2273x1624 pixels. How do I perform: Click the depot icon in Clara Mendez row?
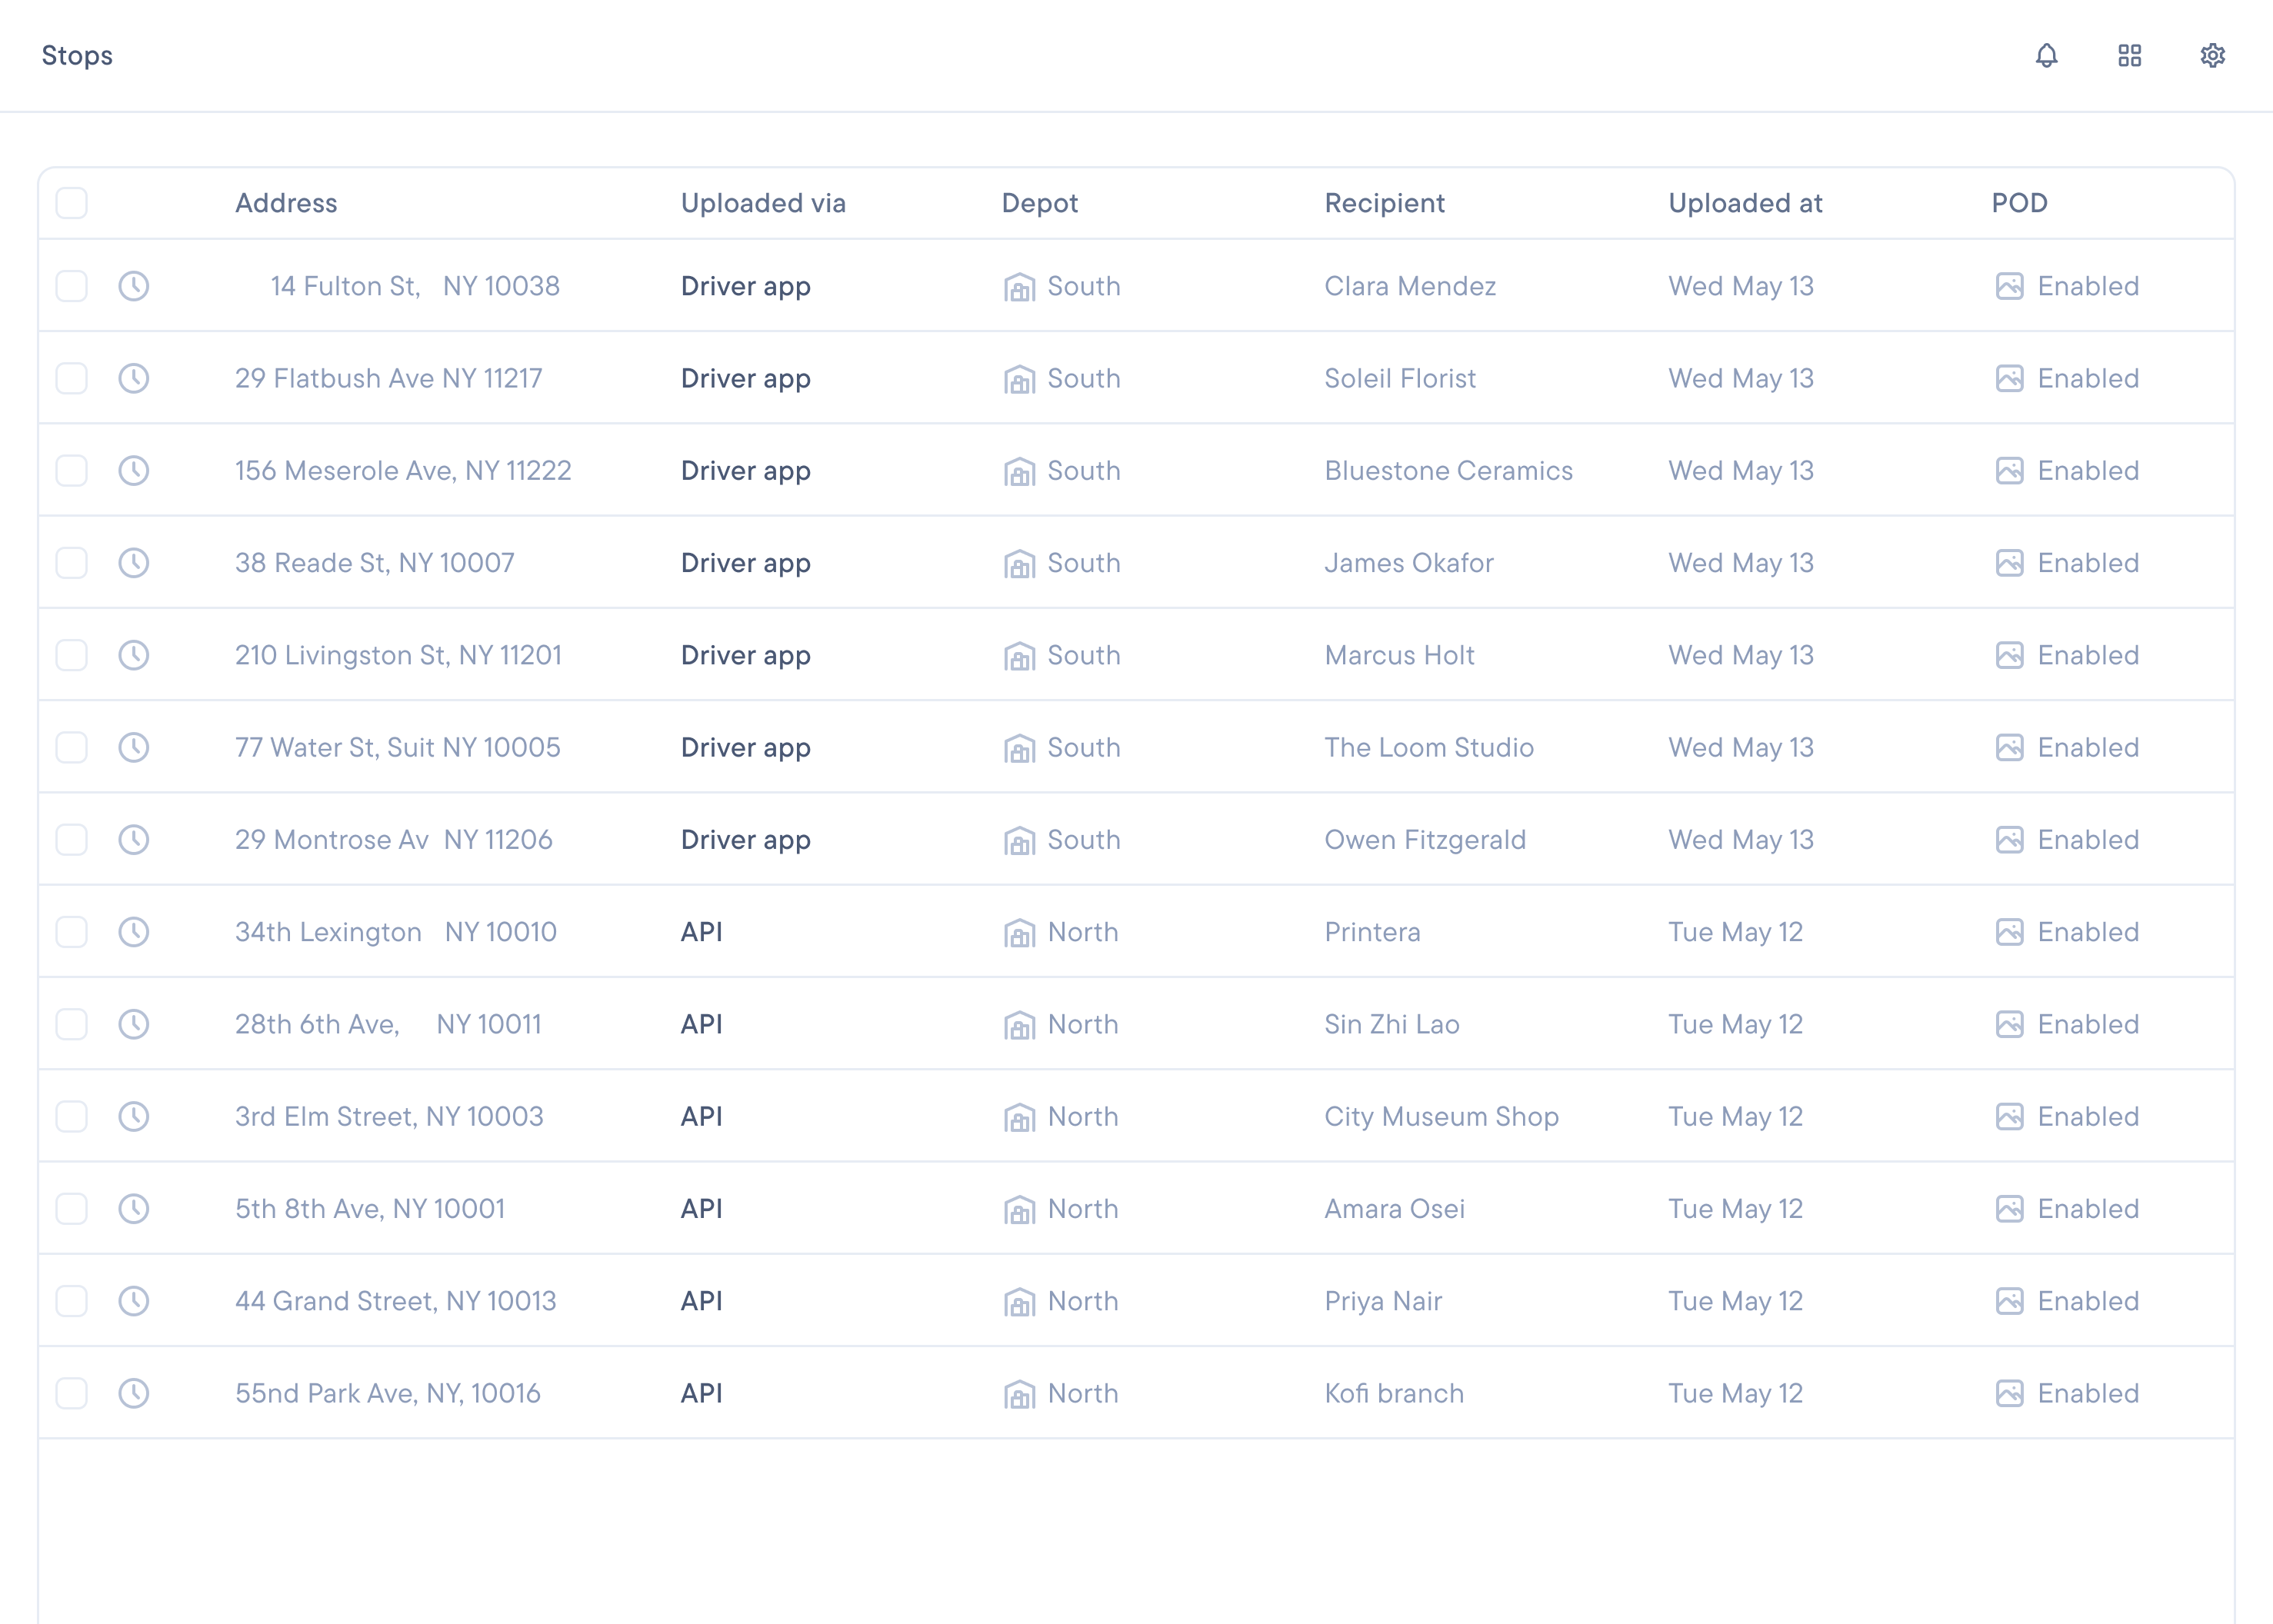1018,287
